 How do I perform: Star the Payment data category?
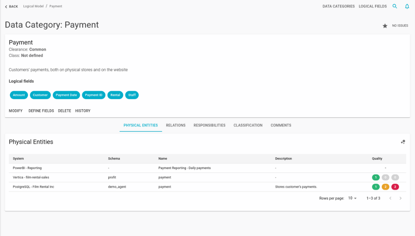[385, 26]
